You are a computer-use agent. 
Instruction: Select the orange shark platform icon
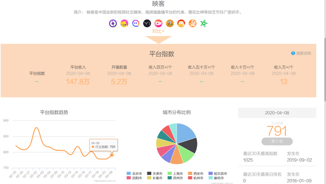170,23
